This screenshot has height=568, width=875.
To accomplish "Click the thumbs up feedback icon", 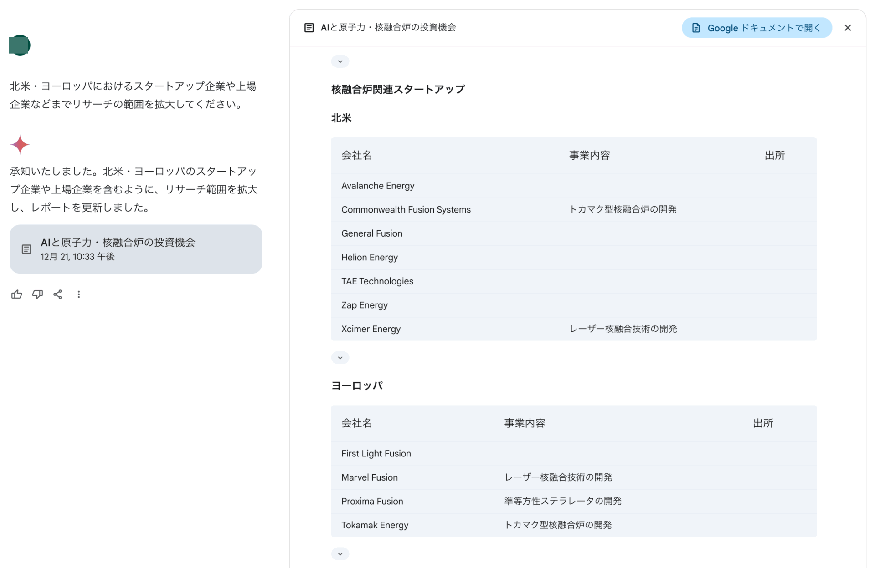I will point(17,294).
